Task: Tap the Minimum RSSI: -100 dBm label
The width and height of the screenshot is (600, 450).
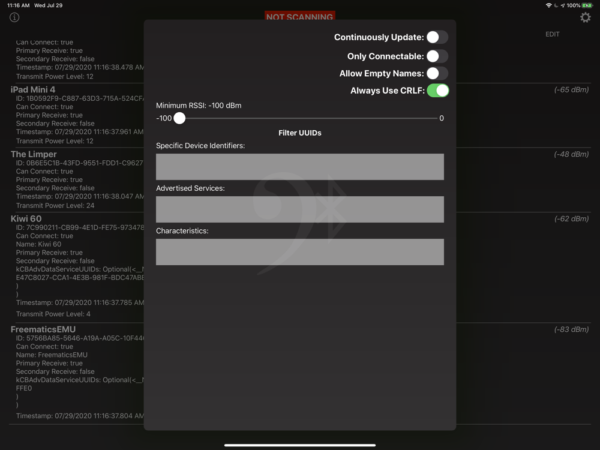Action: point(199,106)
